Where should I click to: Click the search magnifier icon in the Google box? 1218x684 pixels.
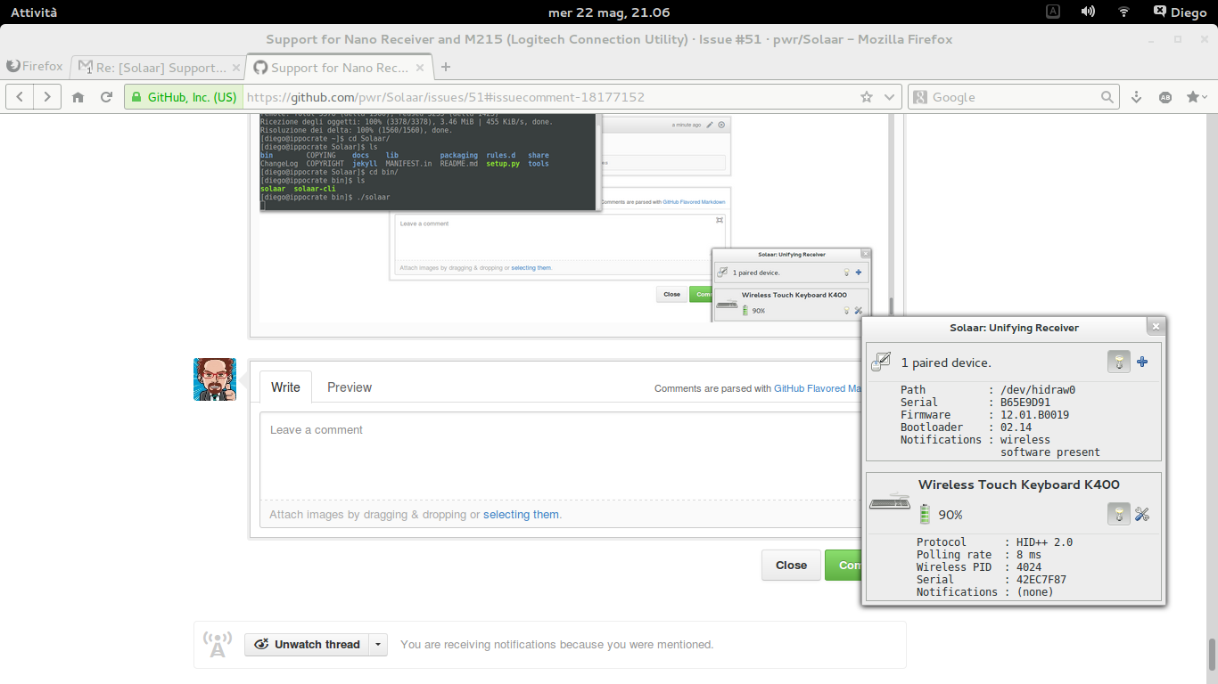(x=1107, y=97)
